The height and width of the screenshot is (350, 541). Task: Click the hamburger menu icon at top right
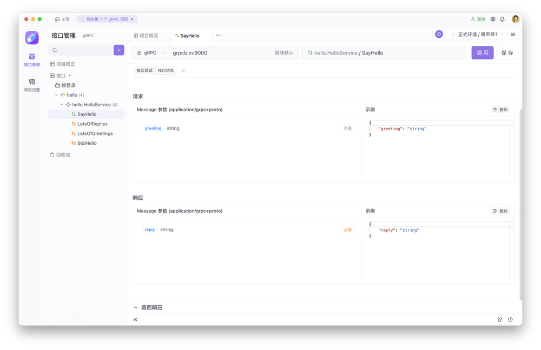point(513,34)
